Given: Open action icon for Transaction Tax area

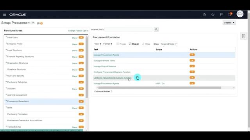Looking at the screenshot, I should tap(81, 127).
